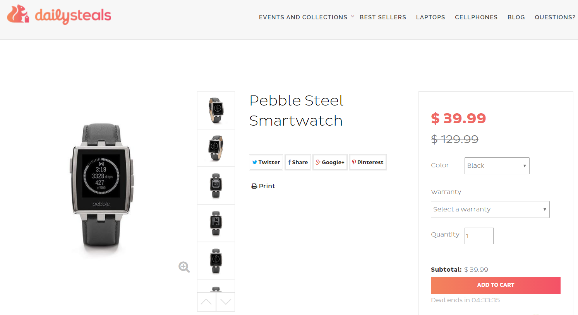Share product on Facebook

298,162
